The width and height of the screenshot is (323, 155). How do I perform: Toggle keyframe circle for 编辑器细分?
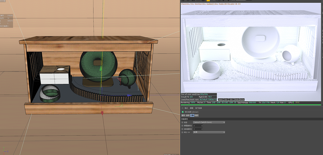pos(182,126)
